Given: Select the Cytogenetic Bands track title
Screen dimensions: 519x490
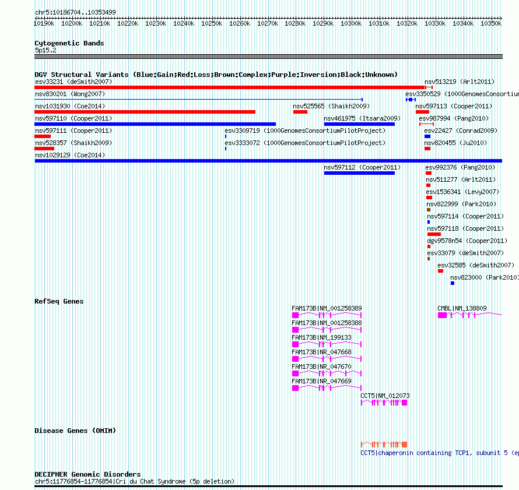Looking at the screenshot, I should (x=69, y=43).
